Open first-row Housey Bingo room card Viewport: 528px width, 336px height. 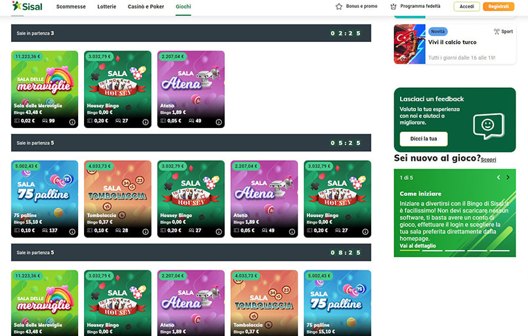point(117,89)
